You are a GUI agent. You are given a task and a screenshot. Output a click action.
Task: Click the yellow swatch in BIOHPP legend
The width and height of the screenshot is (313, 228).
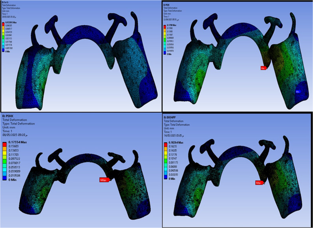[166, 153]
